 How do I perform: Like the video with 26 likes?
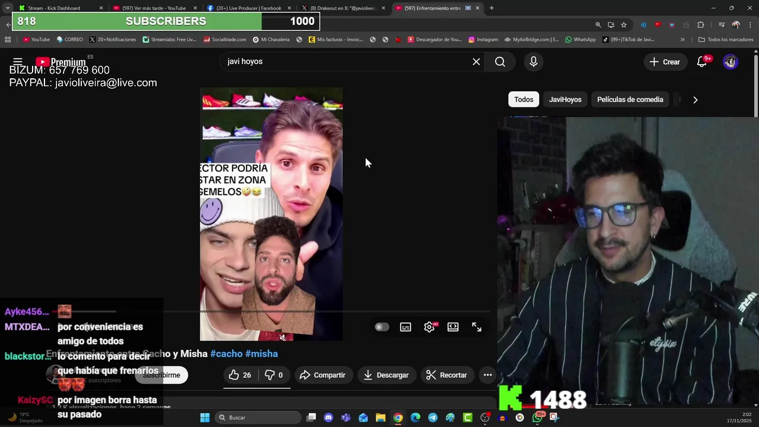click(240, 375)
